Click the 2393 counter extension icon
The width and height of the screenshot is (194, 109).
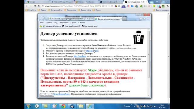(x=123, y=6)
